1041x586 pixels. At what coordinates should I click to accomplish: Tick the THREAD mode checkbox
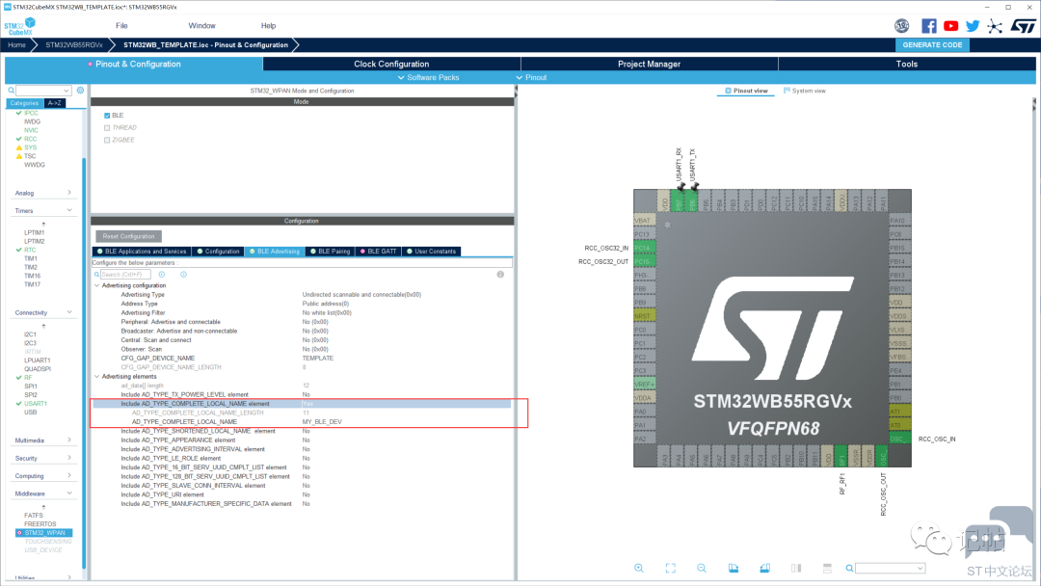[107, 127]
